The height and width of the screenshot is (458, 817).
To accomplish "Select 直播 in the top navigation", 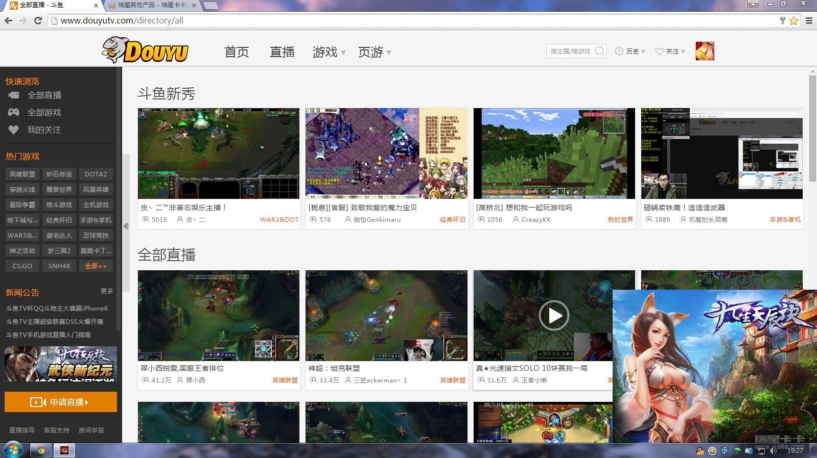I will 282,52.
